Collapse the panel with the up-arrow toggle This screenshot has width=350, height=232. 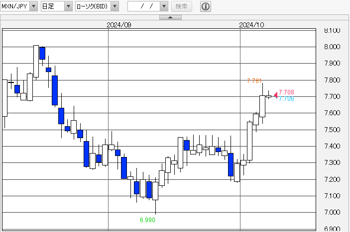click(x=170, y=17)
